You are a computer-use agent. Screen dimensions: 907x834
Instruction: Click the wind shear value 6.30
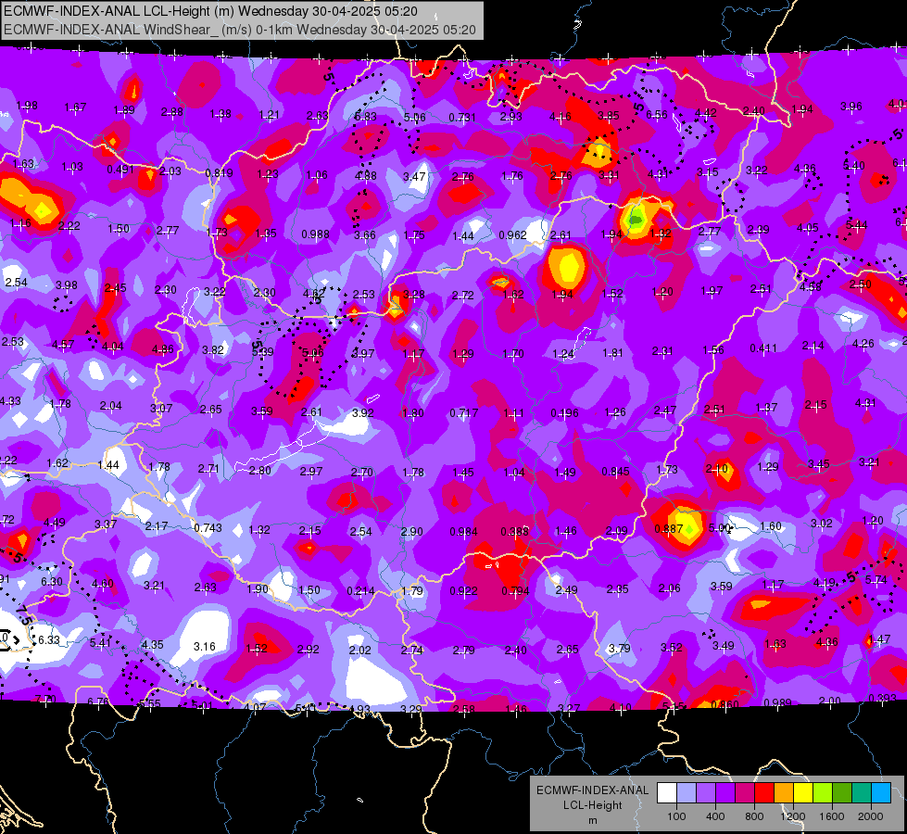52,581
